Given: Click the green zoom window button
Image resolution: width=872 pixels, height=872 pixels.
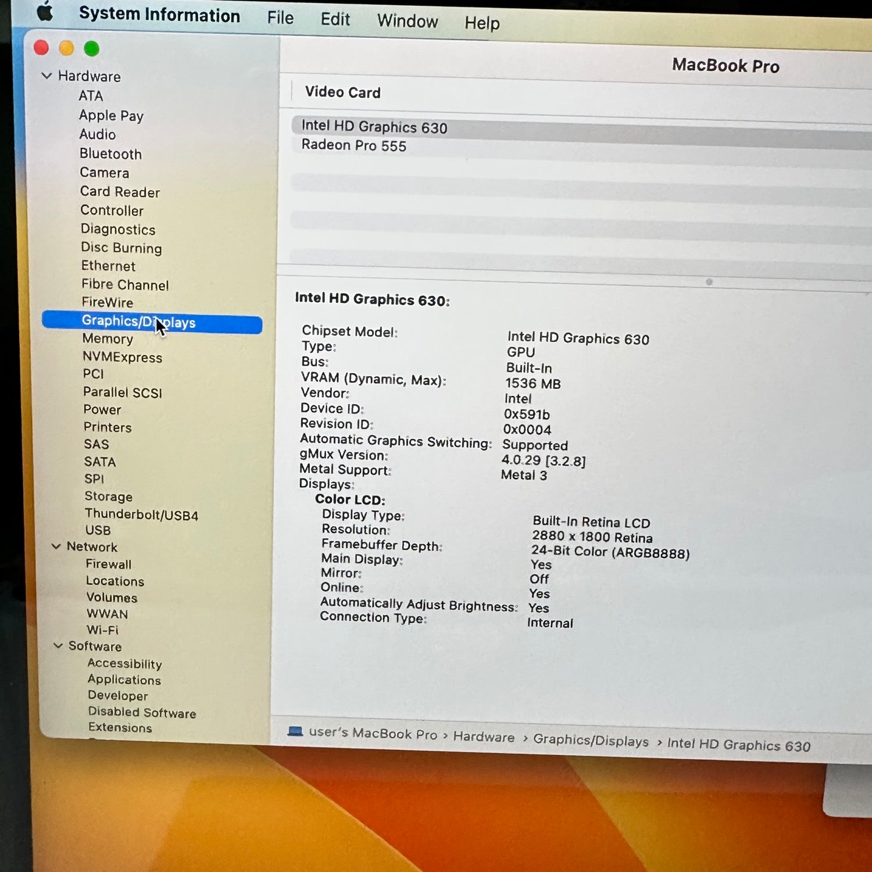Looking at the screenshot, I should coord(92,48).
